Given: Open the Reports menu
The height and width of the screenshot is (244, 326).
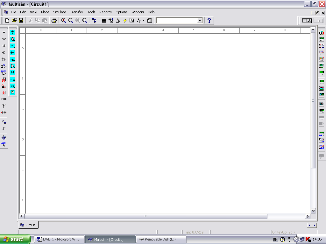Looking at the screenshot, I should [105, 12].
